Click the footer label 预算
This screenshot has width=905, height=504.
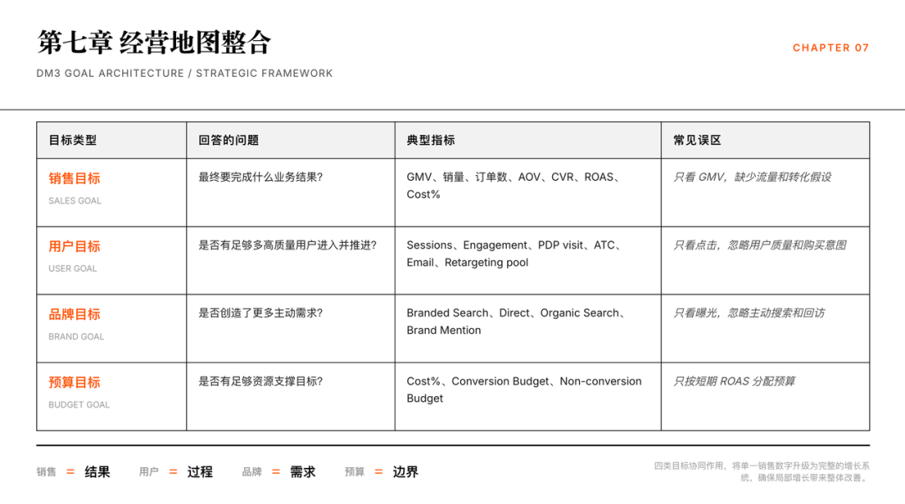(354, 472)
